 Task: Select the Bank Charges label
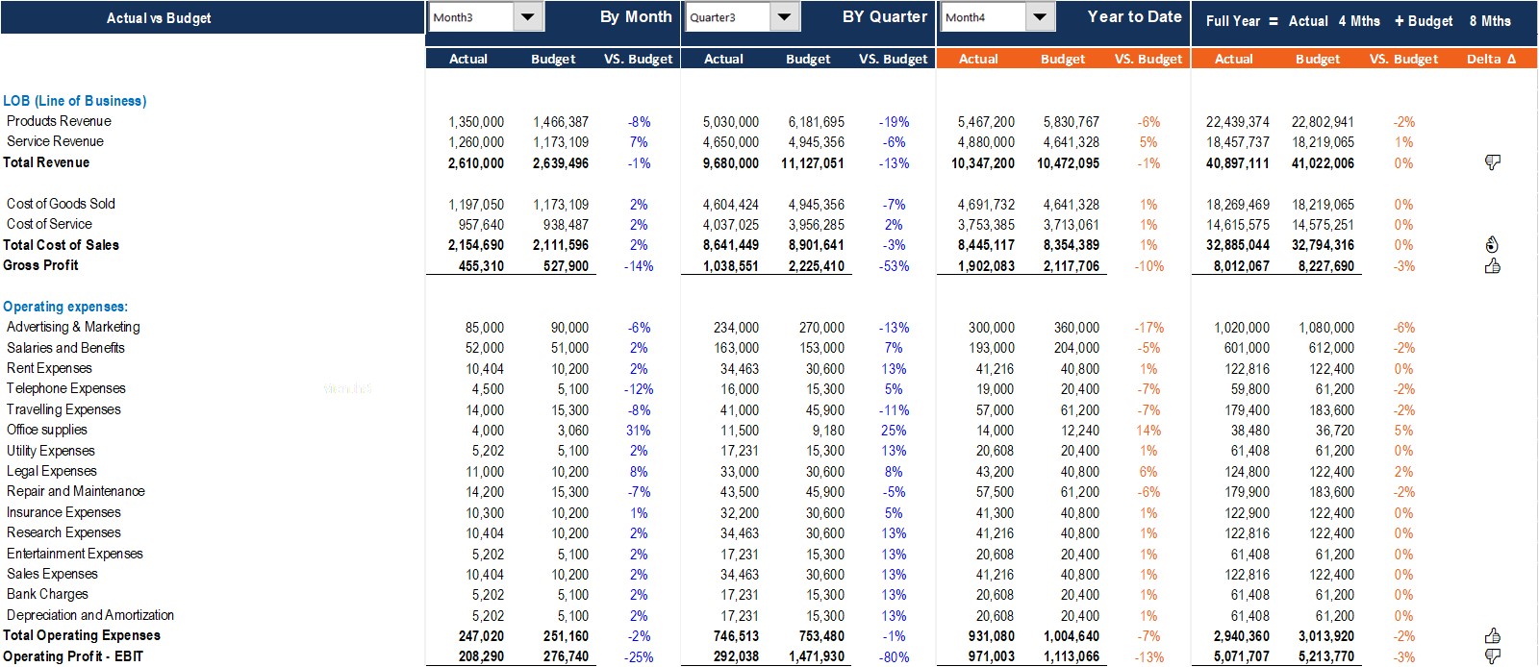[47, 594]
